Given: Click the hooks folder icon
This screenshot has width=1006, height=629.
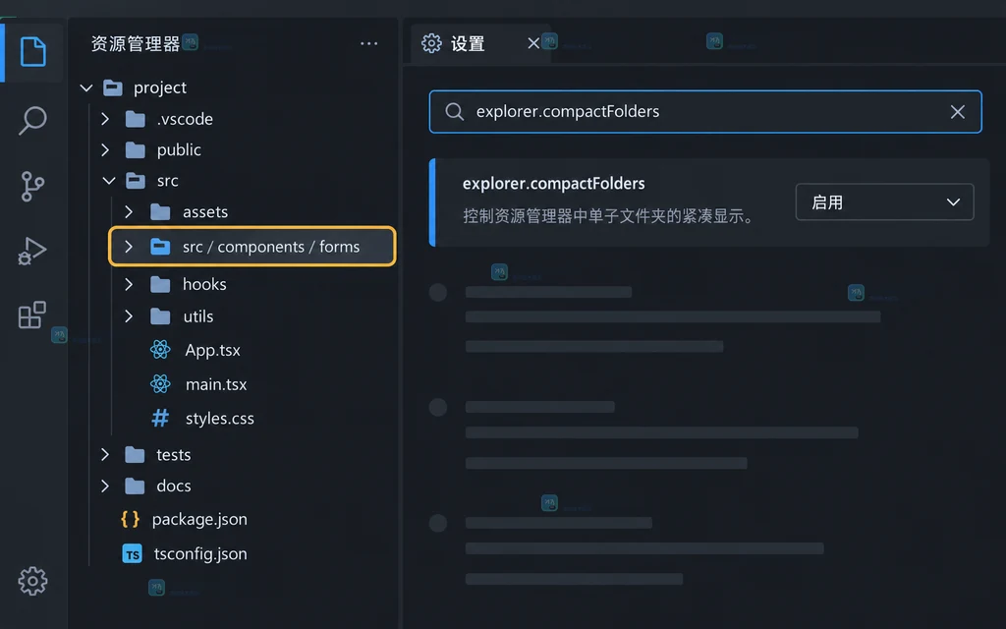Looking at the screenshot, I should 160,284.
